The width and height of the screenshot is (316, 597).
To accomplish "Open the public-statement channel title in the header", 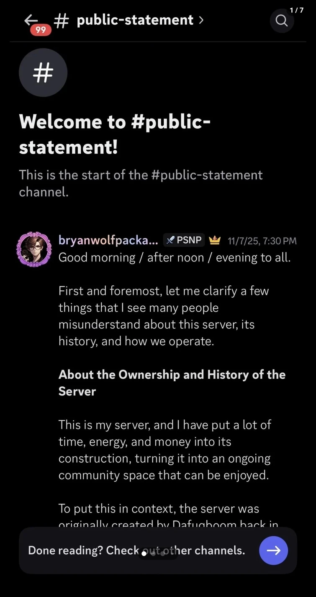I will pyautogui.click(x=135, y=20).
